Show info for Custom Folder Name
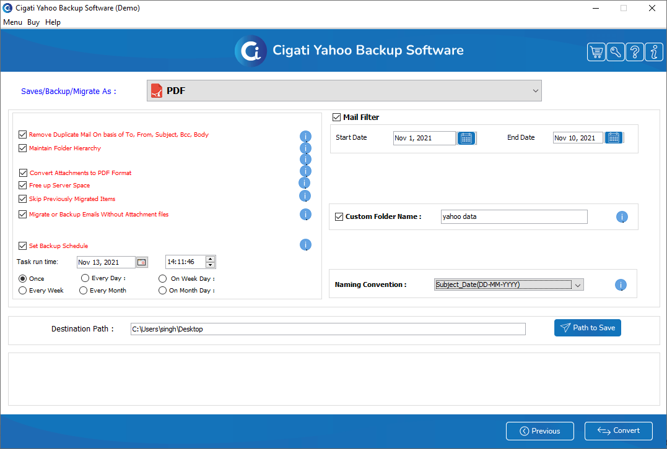The image size is (667, 449). click(622, 217)
